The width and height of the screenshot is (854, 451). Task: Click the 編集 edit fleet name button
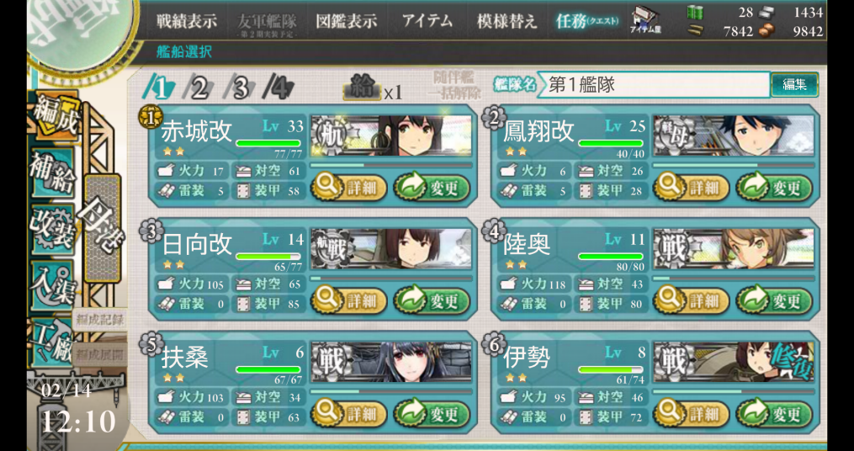tap(794, 84)
